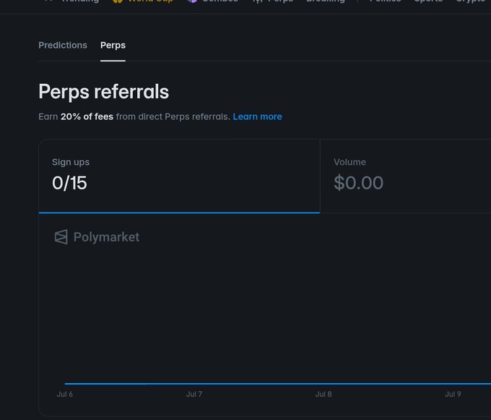Click the Perps referrals heading

[x=104, y=92]
